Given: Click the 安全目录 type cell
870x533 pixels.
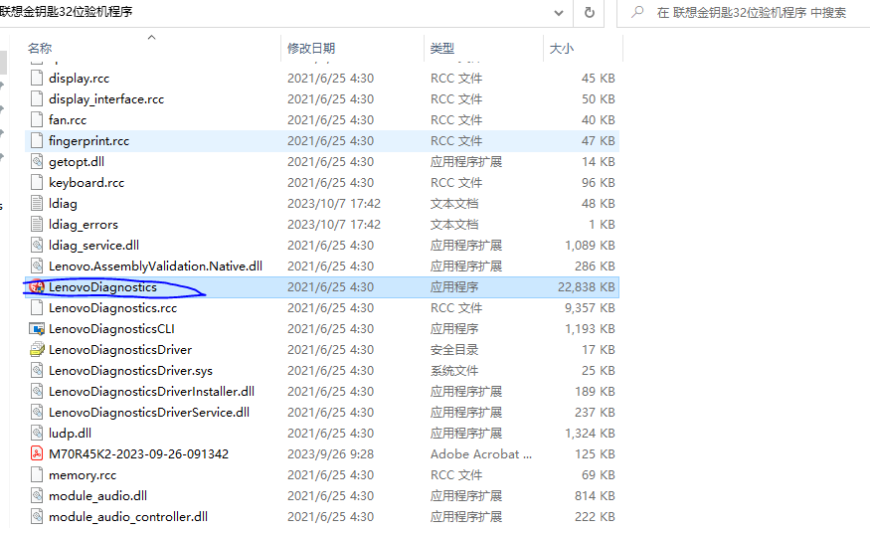Looking at the screenshot, I should [x=454, y=350].
